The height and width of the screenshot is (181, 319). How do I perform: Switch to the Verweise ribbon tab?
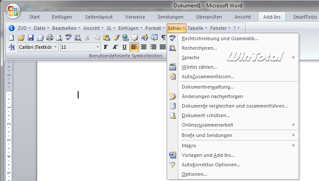(135, 17)
